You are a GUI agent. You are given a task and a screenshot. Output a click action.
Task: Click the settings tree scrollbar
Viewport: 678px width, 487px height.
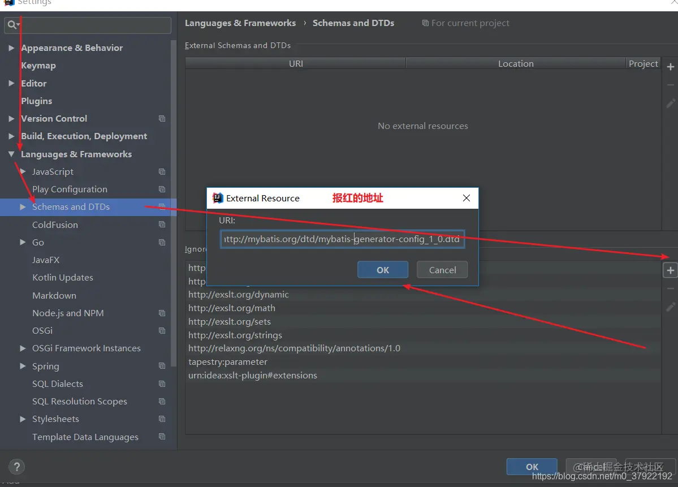click(x=174, y=203)
